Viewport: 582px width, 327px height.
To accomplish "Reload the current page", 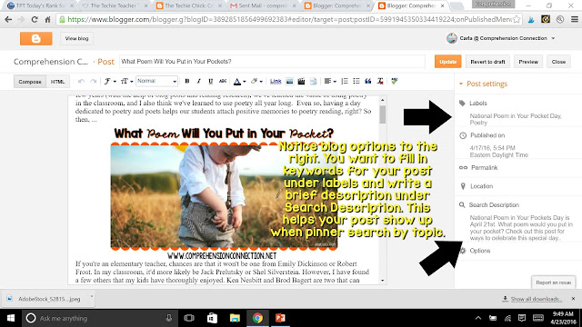I will (x=35, y=20).
